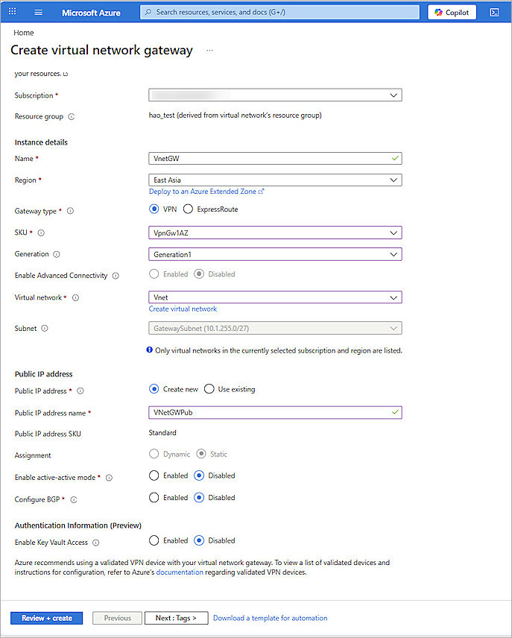Click the Review + create button
Viewport: 512px width, 638px height.
[x=46, y=618]
